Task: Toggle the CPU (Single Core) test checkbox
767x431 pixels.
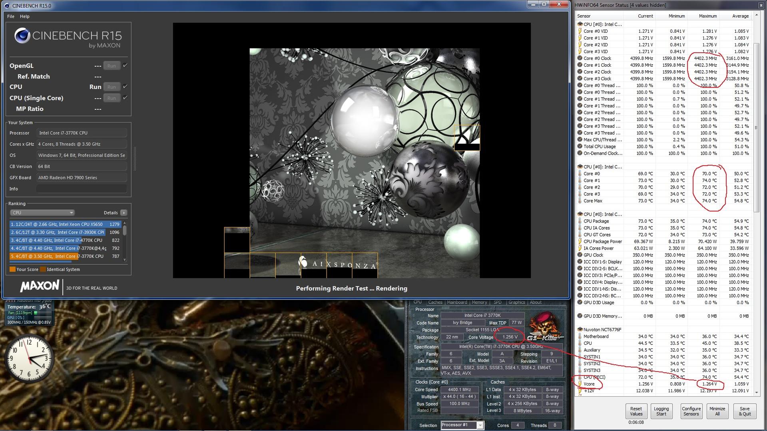Action: pyautogui.click(x=125, y=98)
